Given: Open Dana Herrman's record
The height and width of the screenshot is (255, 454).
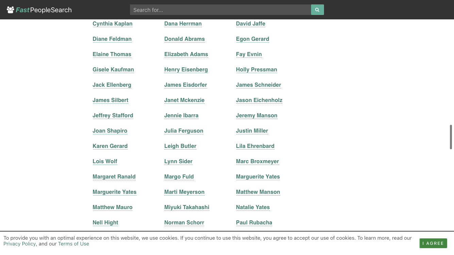Looking at the screenshot, I should tap(183, 23).
